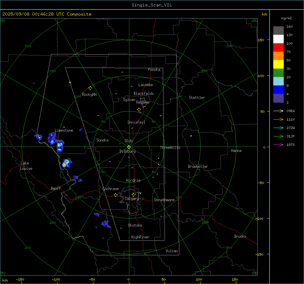
Task: Click the Brooks map label
Action: click(240, 236)
